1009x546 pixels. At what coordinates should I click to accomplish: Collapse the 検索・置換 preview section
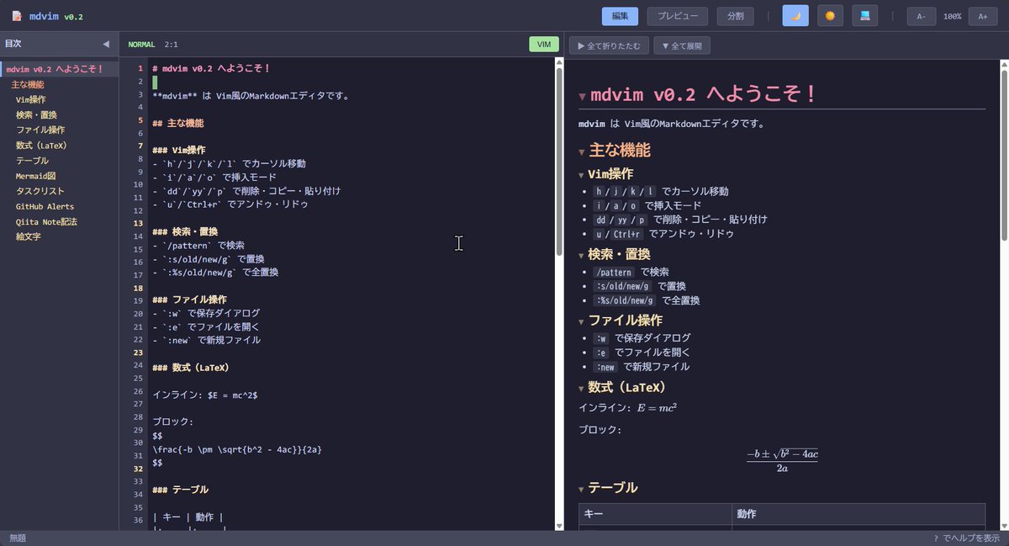pos(583,255)
